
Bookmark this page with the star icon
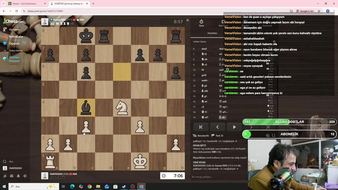pyautogui.click(x=319, y=11)
